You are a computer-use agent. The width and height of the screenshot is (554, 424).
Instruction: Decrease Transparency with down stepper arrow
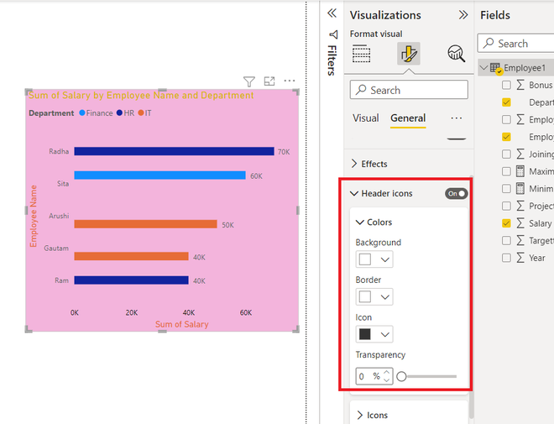tap(387, 380)
